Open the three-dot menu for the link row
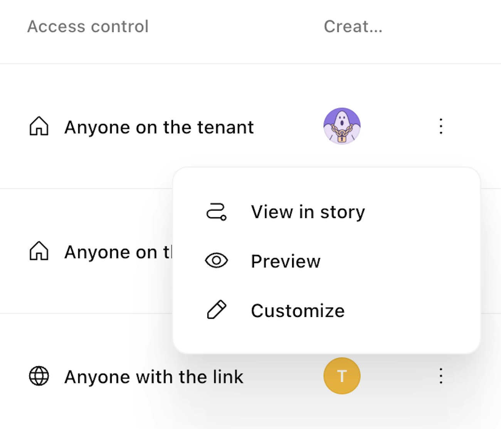The width and height of the screenshot is (501, 429). [441, 376]
